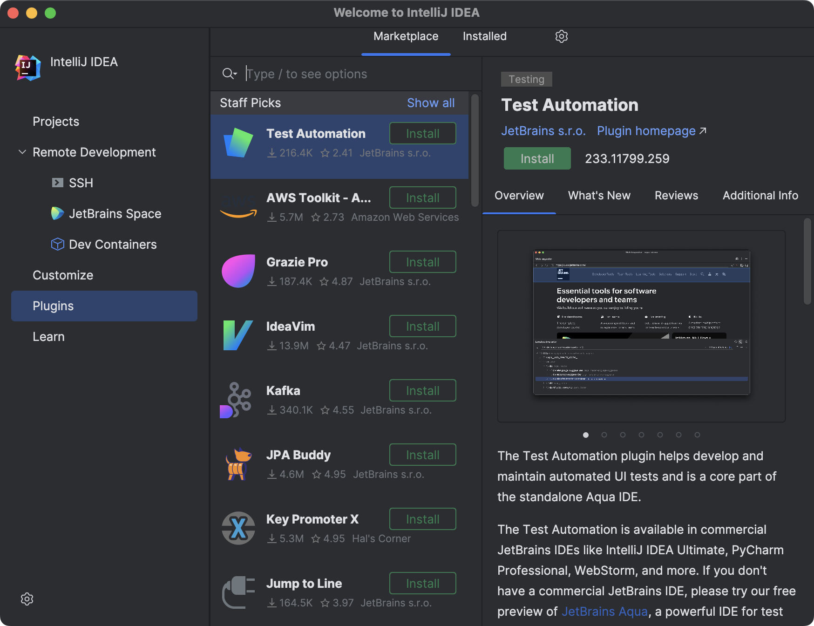Click the AWS Toolkit plugin title
The image size is (814, 626).
pyautogui.click(x=319, y=198)
